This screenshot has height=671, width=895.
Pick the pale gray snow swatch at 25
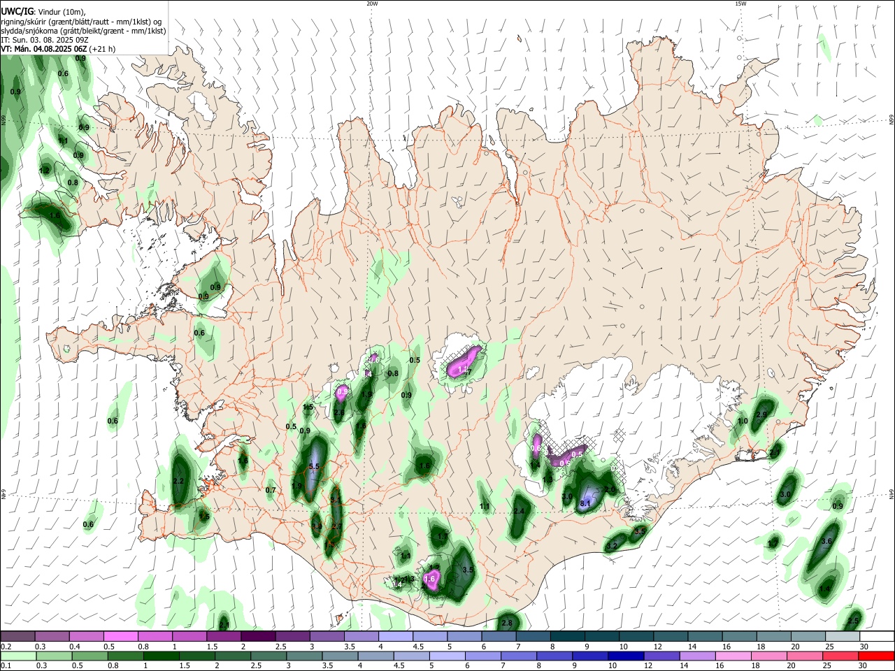coord(842,636)
